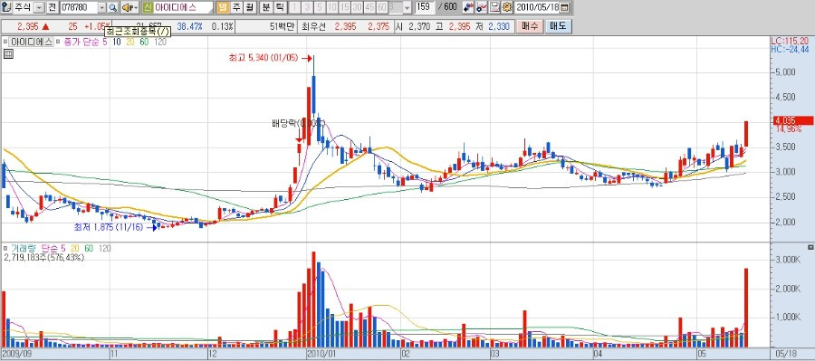The height and width of the screenshot is (361, 815).
Task: Click the 20-day yellow moving average legend
Action: pos(129,43)
